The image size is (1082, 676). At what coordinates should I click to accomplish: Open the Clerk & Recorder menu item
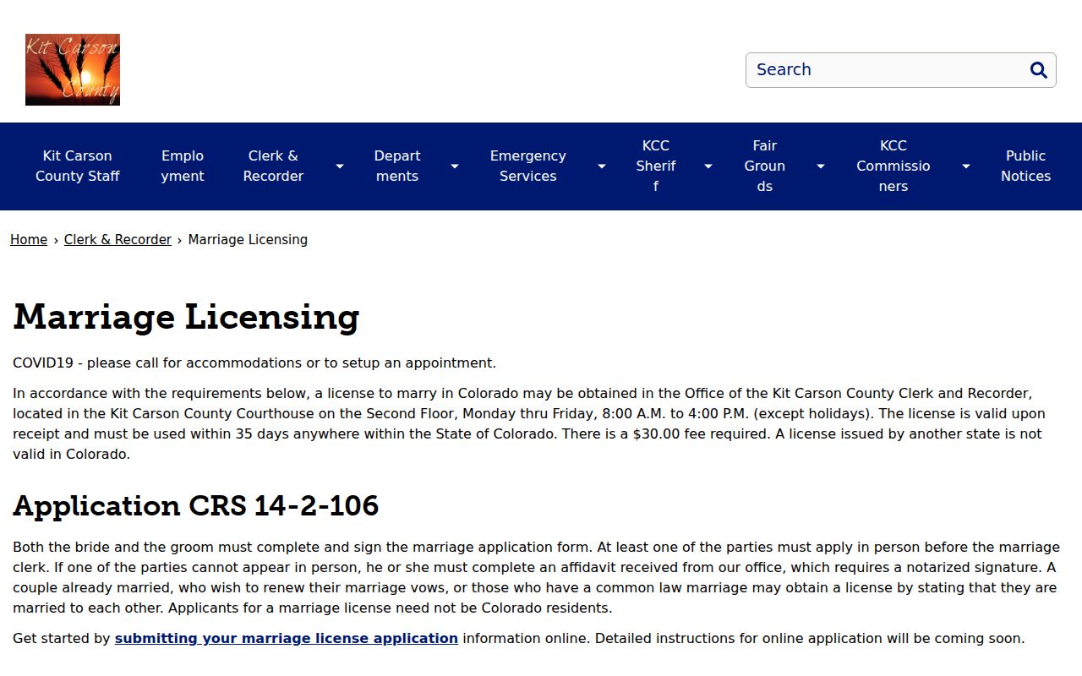[x=273, y=166]
